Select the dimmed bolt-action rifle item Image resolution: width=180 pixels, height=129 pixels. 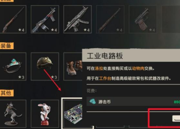point(110,19)
